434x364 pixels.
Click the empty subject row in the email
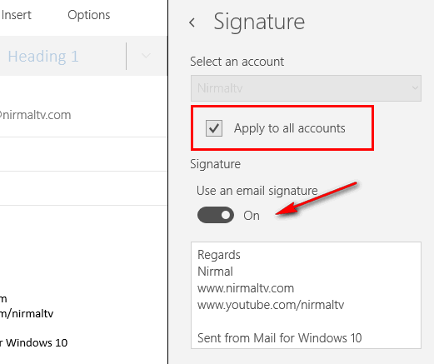83,188
